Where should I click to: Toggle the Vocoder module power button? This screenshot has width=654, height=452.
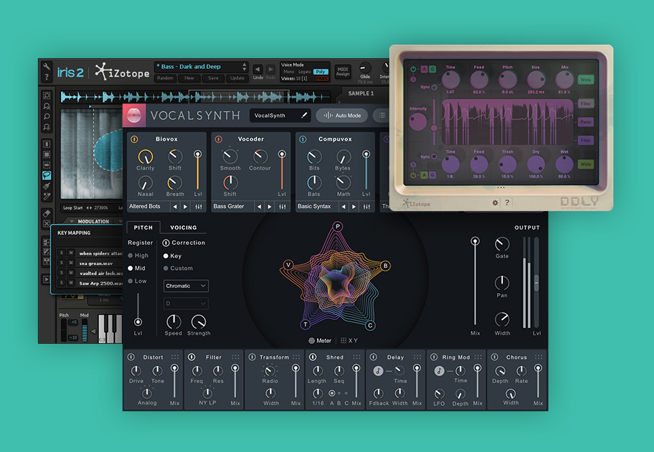pyautogui.click(x=219, y=139)
